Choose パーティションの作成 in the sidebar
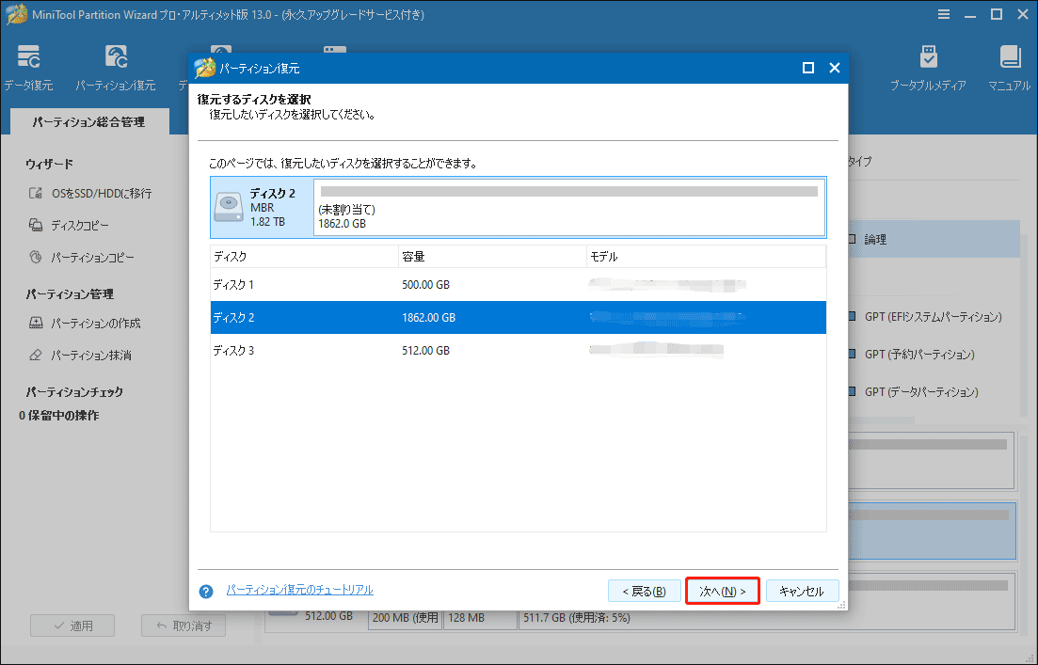Image resolution: width=1038 pixels, height=665 pixels. click(x=85, y=323)
